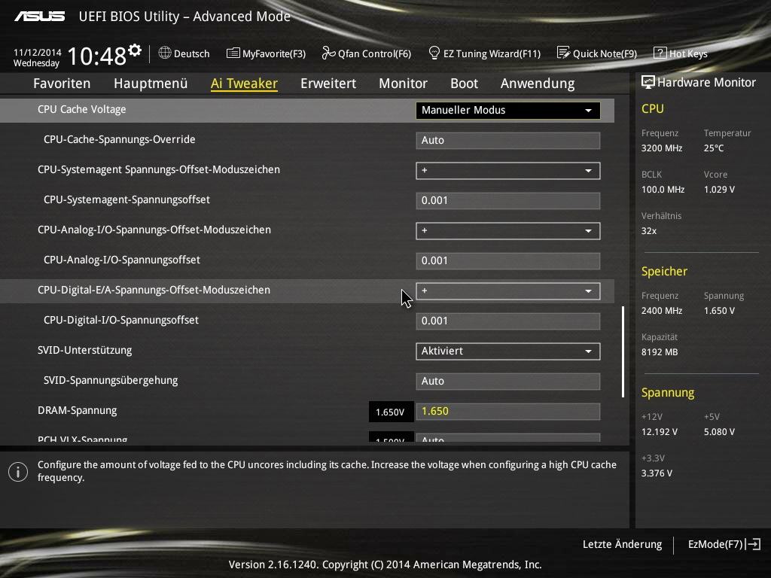Click CPU Temperatur 25°C reading
Screen dimensions: 771x578
pos(714,148)
